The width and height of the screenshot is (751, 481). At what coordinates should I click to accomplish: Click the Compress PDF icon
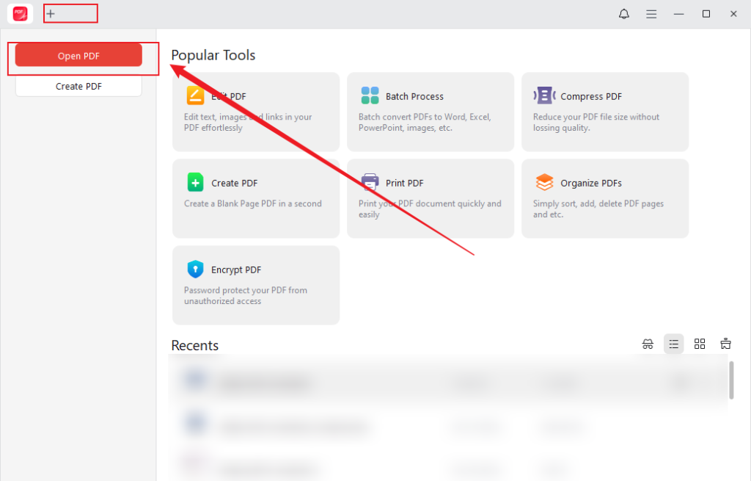click(543, 95)
